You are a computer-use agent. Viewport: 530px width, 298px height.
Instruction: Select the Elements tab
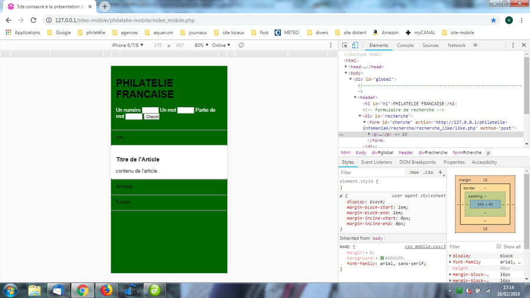pos(379,45)
